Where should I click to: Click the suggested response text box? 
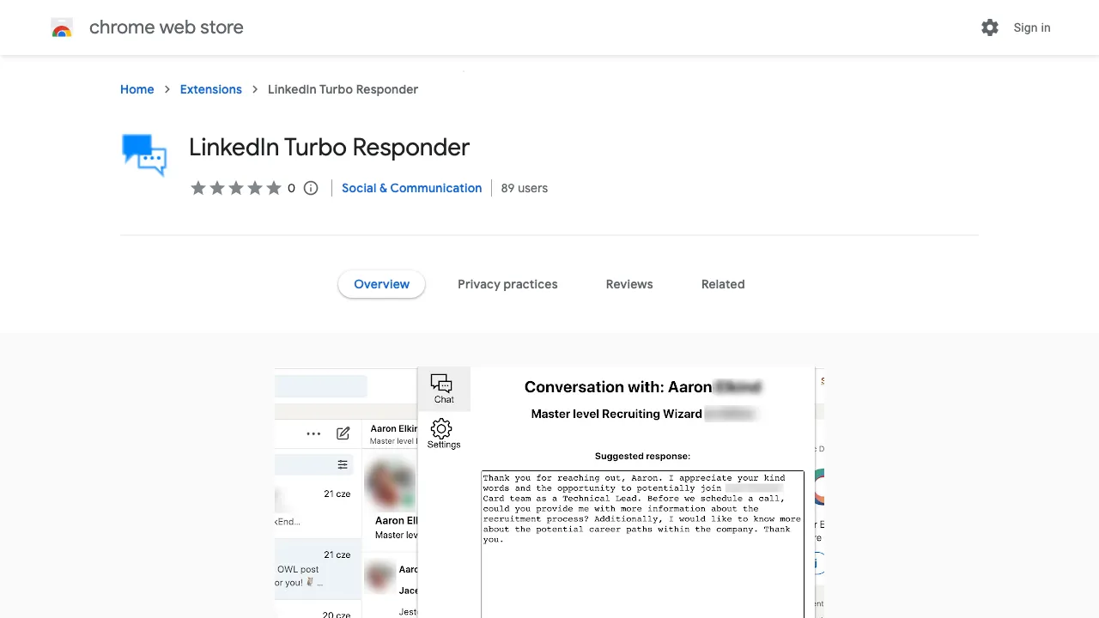coord(642,544)
